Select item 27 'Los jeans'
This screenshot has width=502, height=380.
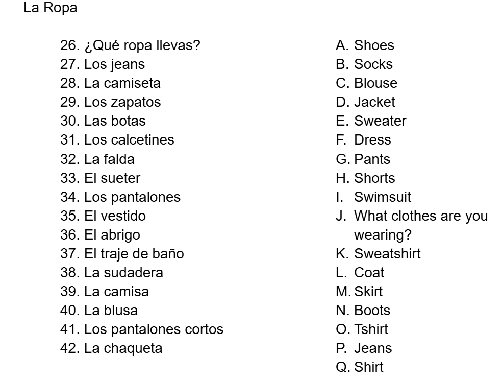(114, 64)
